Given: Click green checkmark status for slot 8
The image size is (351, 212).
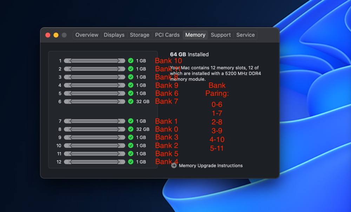Looking at the screenshot, I should (131, 129).
